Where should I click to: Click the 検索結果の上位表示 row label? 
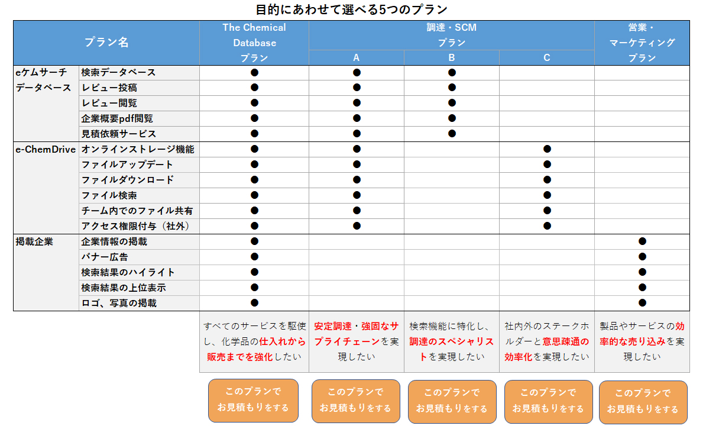[124, 288]
